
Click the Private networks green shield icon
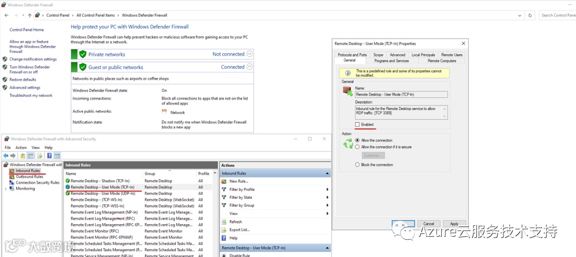(x=82, y=54)
